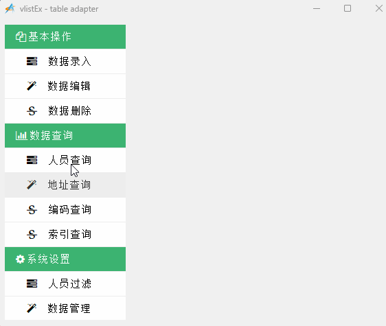Click the wand icon next to 地址查询
Viewport: 386px width, 326px height.
coord(32,185)
